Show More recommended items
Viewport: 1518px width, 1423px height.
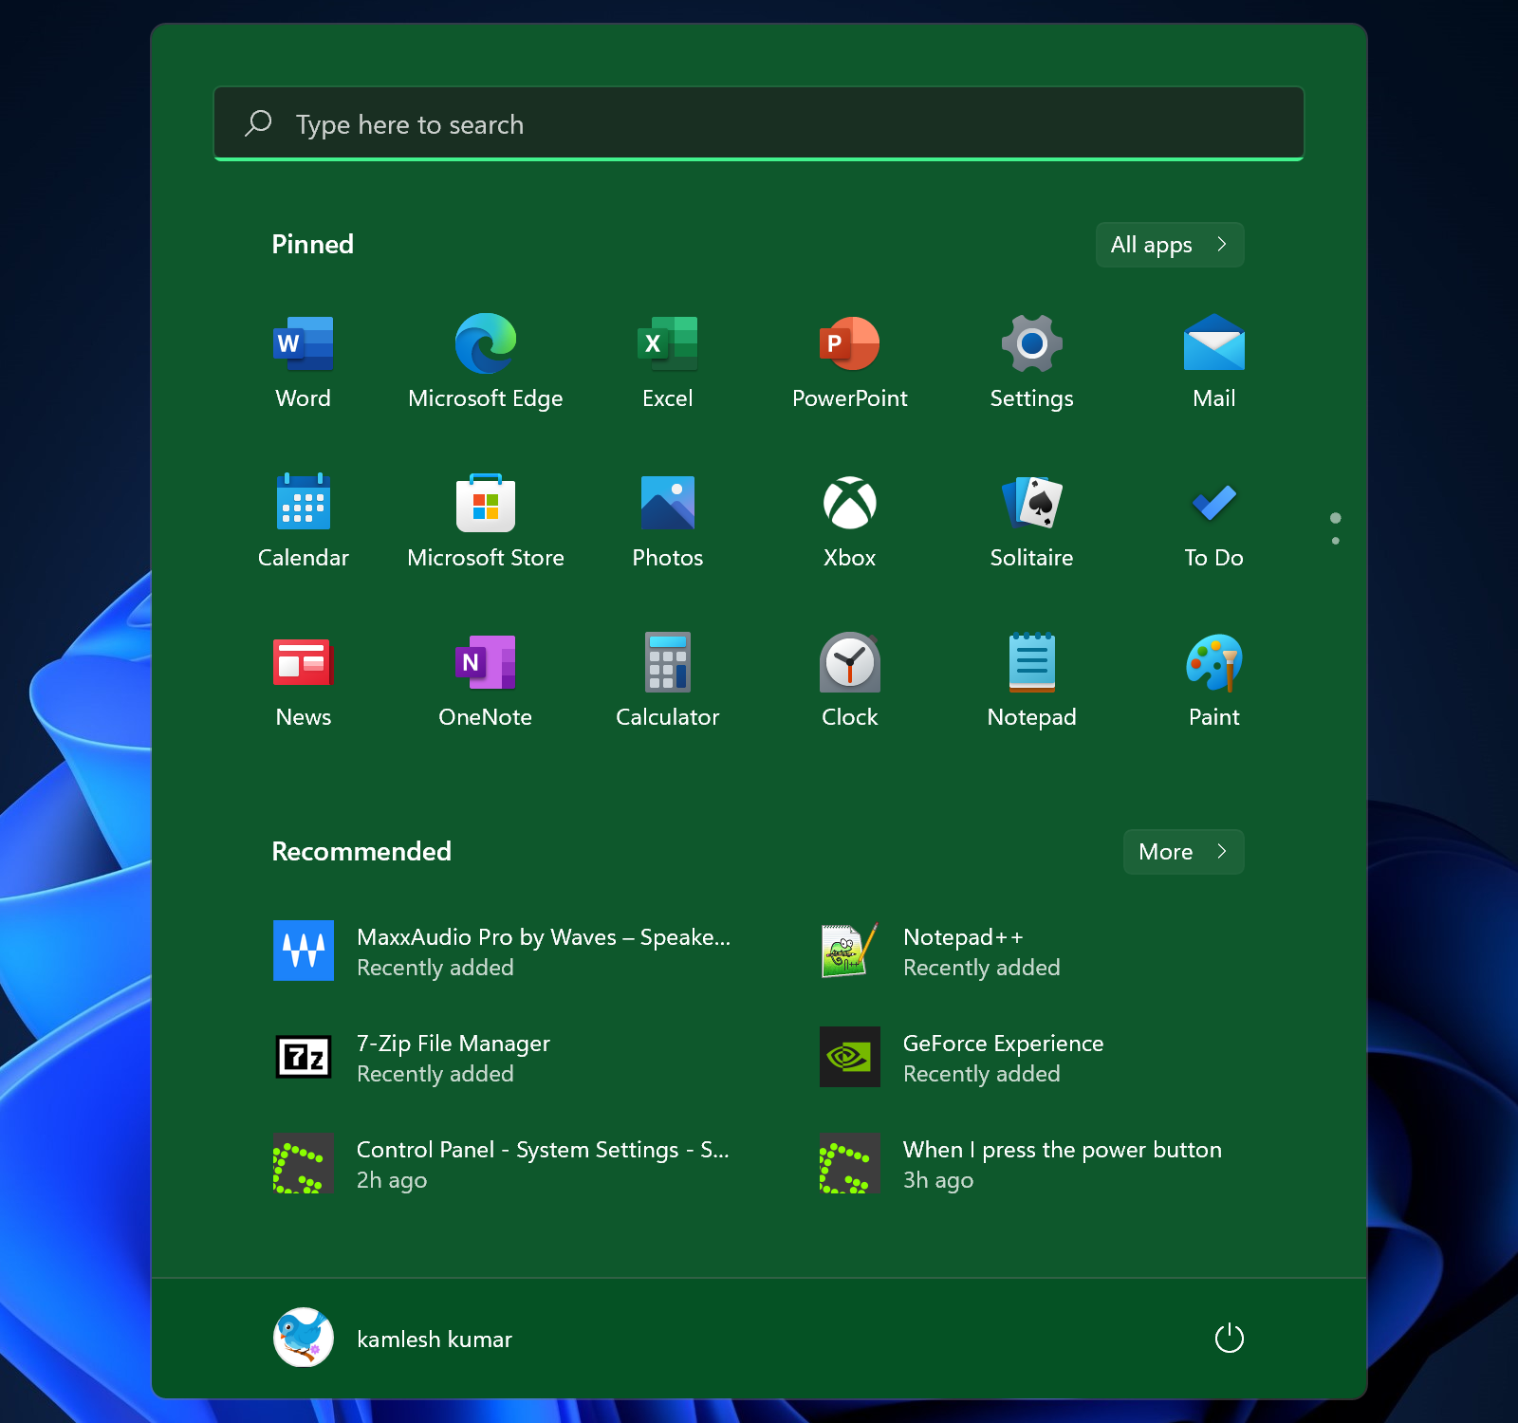[1182, 851]
